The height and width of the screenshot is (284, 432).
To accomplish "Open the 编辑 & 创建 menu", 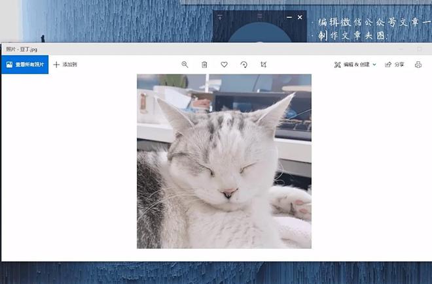I will [x=351, y=65].
